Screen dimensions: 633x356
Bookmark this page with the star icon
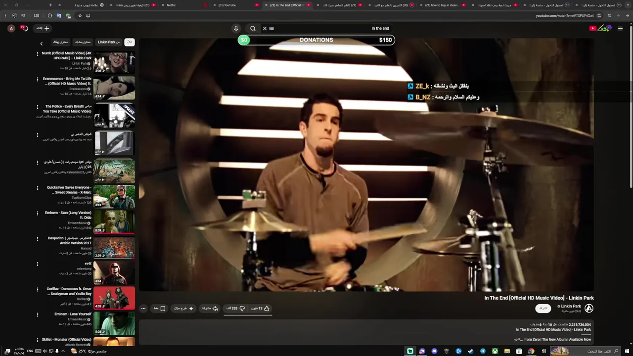[80, 15]
